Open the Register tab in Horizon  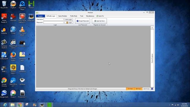tap(40, 16)
